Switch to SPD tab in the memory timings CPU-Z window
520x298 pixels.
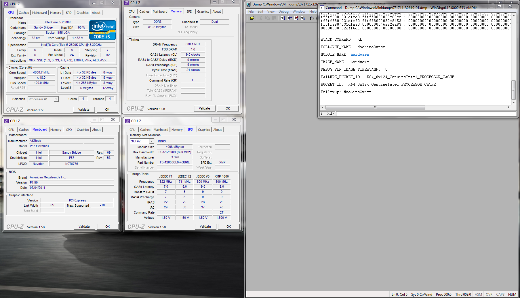[189, 12]
